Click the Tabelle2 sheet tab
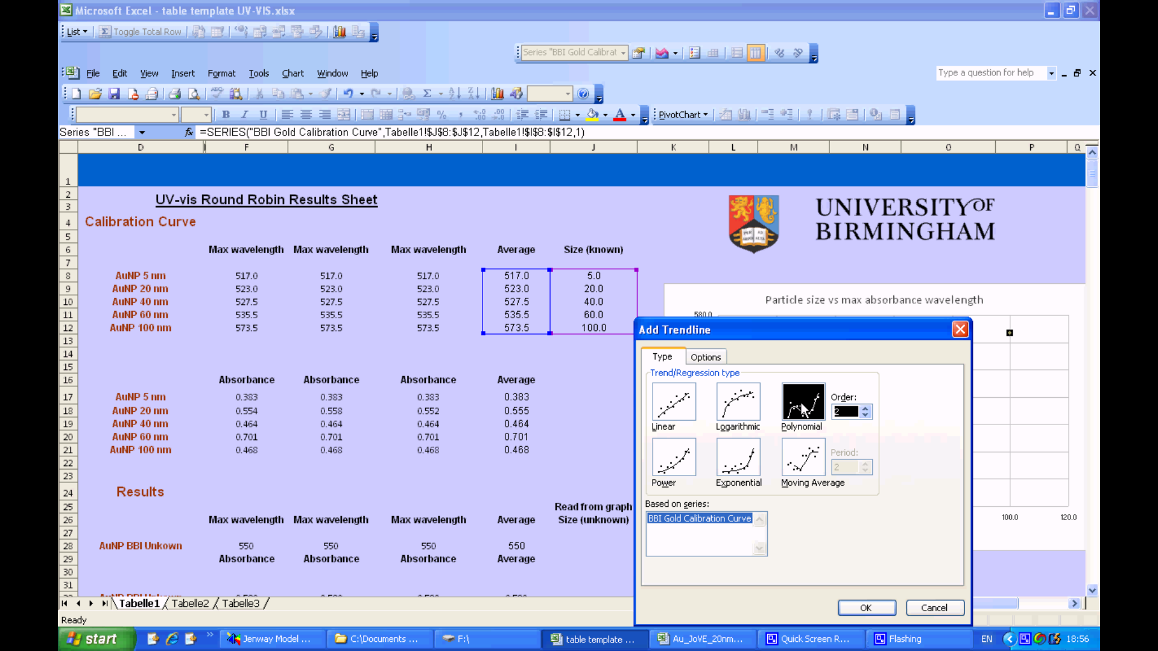 point(190,603)
